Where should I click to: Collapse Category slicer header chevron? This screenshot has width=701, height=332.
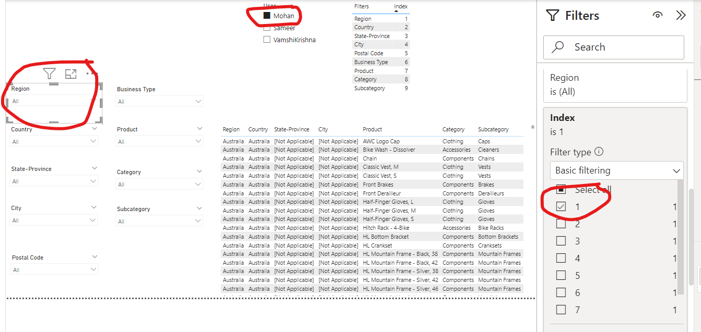pyautogui.click(x=200, y=171)
